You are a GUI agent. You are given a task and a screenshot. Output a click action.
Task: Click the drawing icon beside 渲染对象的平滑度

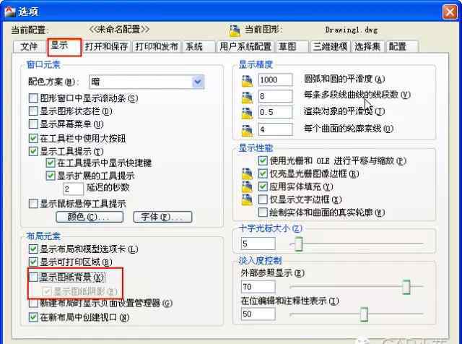(x=247, y=113)
